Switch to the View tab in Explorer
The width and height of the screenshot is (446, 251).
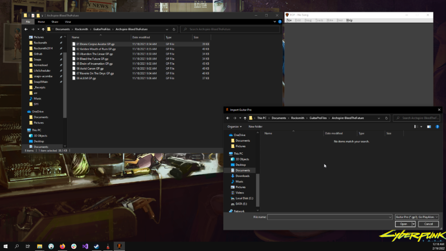pos(68,21)
